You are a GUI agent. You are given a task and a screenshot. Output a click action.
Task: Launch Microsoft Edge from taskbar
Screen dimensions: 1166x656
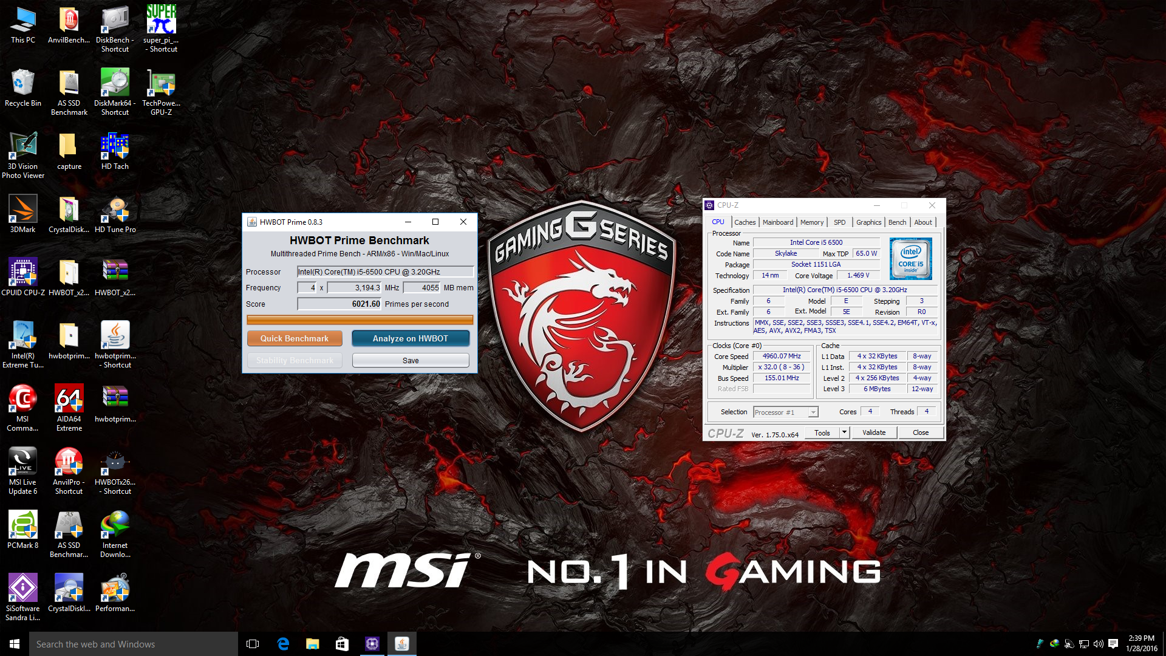click(x=283, y=644)
